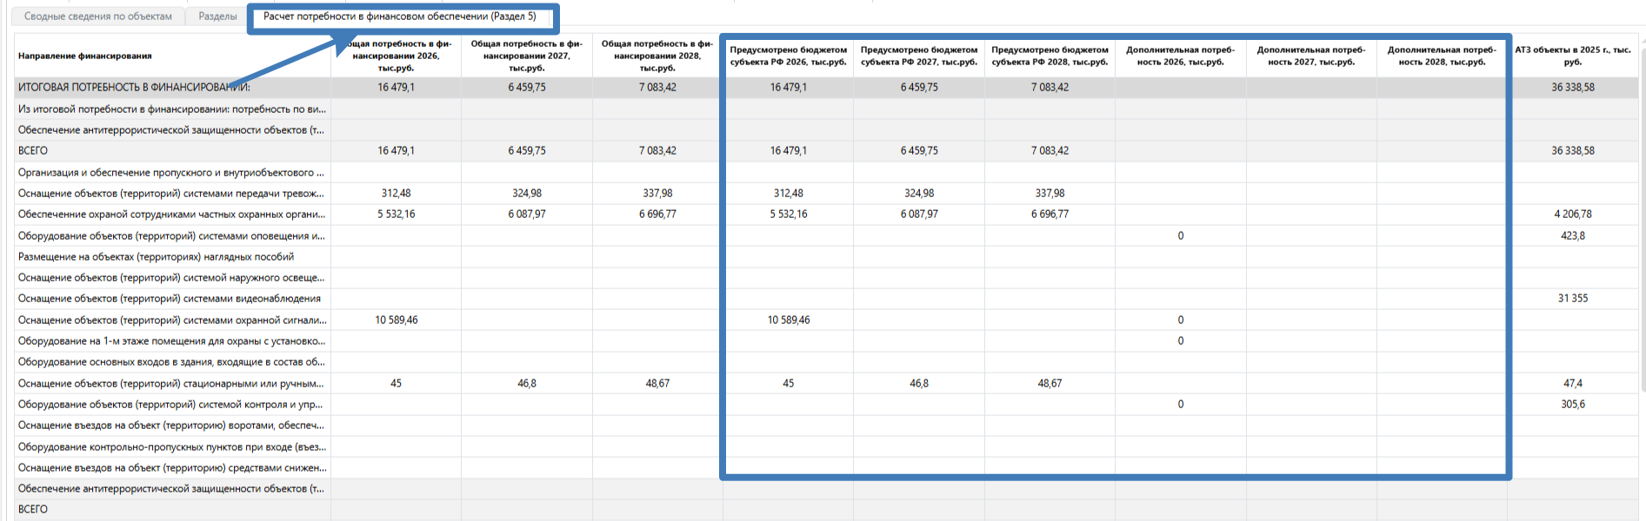Screen dimensions: 1646x521
Task: Sort by Общая потребность в финансировании 2026 header
Action: click(396, 56)
